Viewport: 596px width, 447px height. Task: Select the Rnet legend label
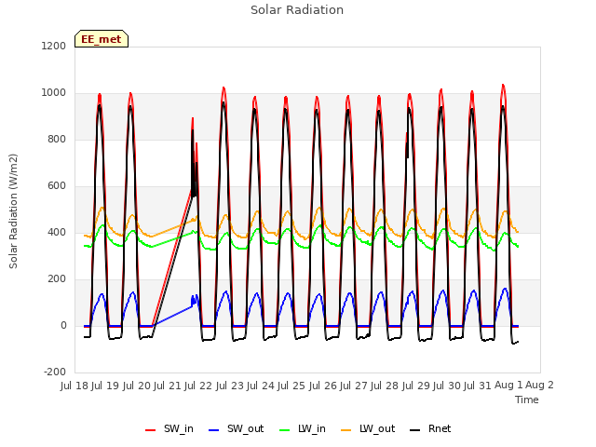(440, 428)
